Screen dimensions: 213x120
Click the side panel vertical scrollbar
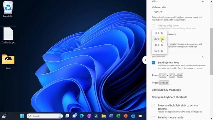point(212,51)
